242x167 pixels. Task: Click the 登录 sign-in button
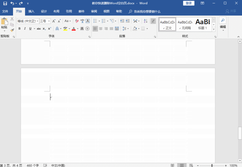point(189,3)
